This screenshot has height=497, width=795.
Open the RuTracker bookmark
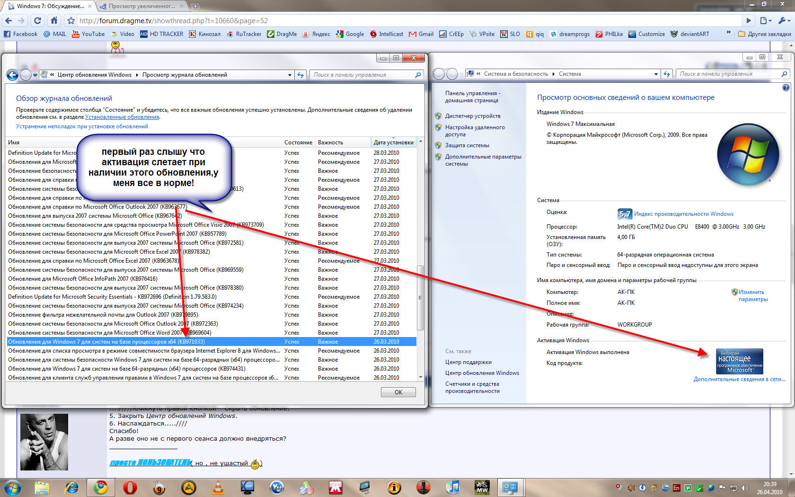244,34
